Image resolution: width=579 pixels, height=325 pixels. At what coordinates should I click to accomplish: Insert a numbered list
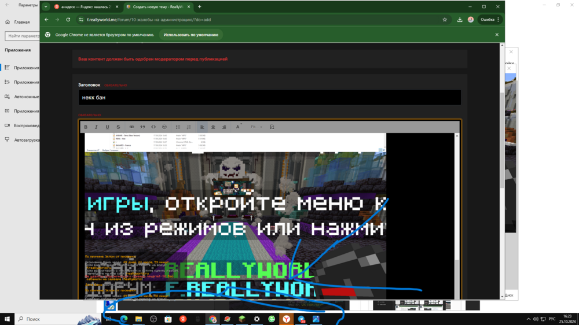(x=189, y=127)
